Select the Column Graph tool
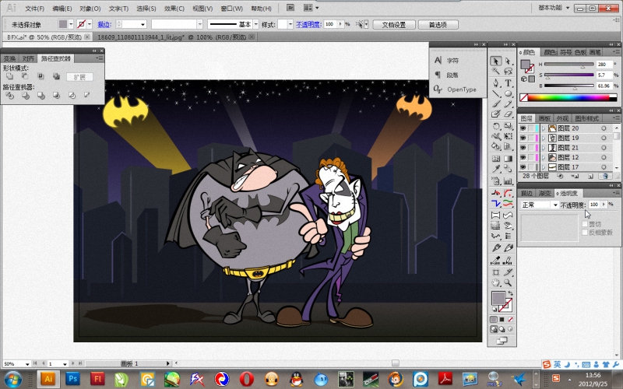Image resolution: width=623 pixels, height=389 pixels. click(508, 181)
